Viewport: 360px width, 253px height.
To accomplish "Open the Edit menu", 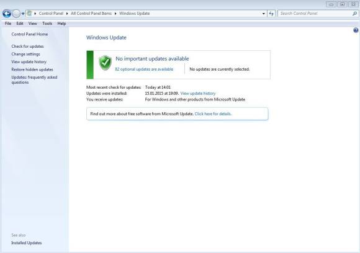I will [20, 24].
